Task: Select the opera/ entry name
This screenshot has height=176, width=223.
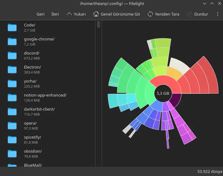Action: (30, 123)
